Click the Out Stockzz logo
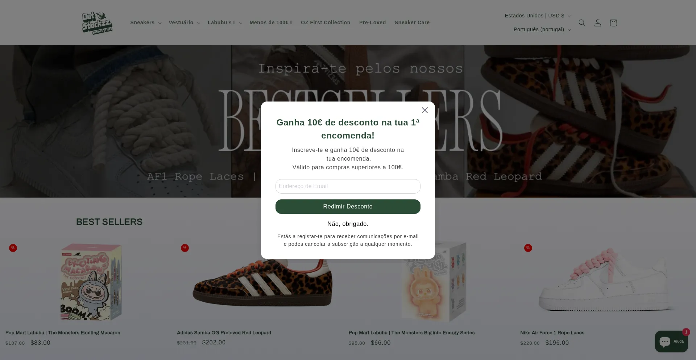Viewport: 696px width, 360px height. (97, 23)
